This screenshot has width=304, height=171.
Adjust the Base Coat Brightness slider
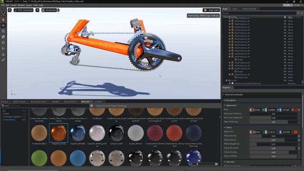274,118
